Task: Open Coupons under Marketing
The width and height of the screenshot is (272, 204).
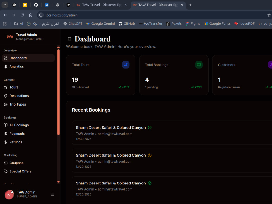Action: coord(28,163)
